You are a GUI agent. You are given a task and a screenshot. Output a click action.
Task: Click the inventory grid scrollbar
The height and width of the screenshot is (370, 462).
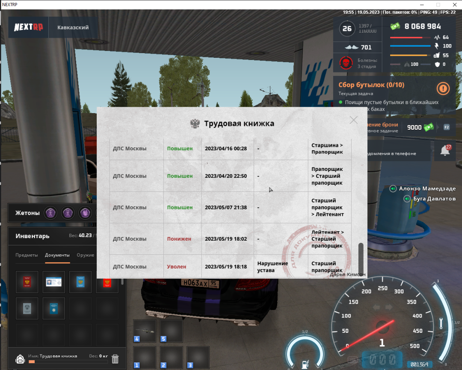(122, 281)
